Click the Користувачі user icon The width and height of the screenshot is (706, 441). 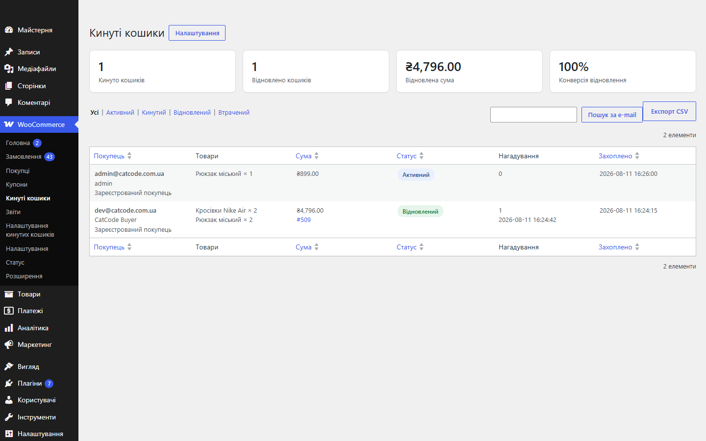[x=9, y=400]
